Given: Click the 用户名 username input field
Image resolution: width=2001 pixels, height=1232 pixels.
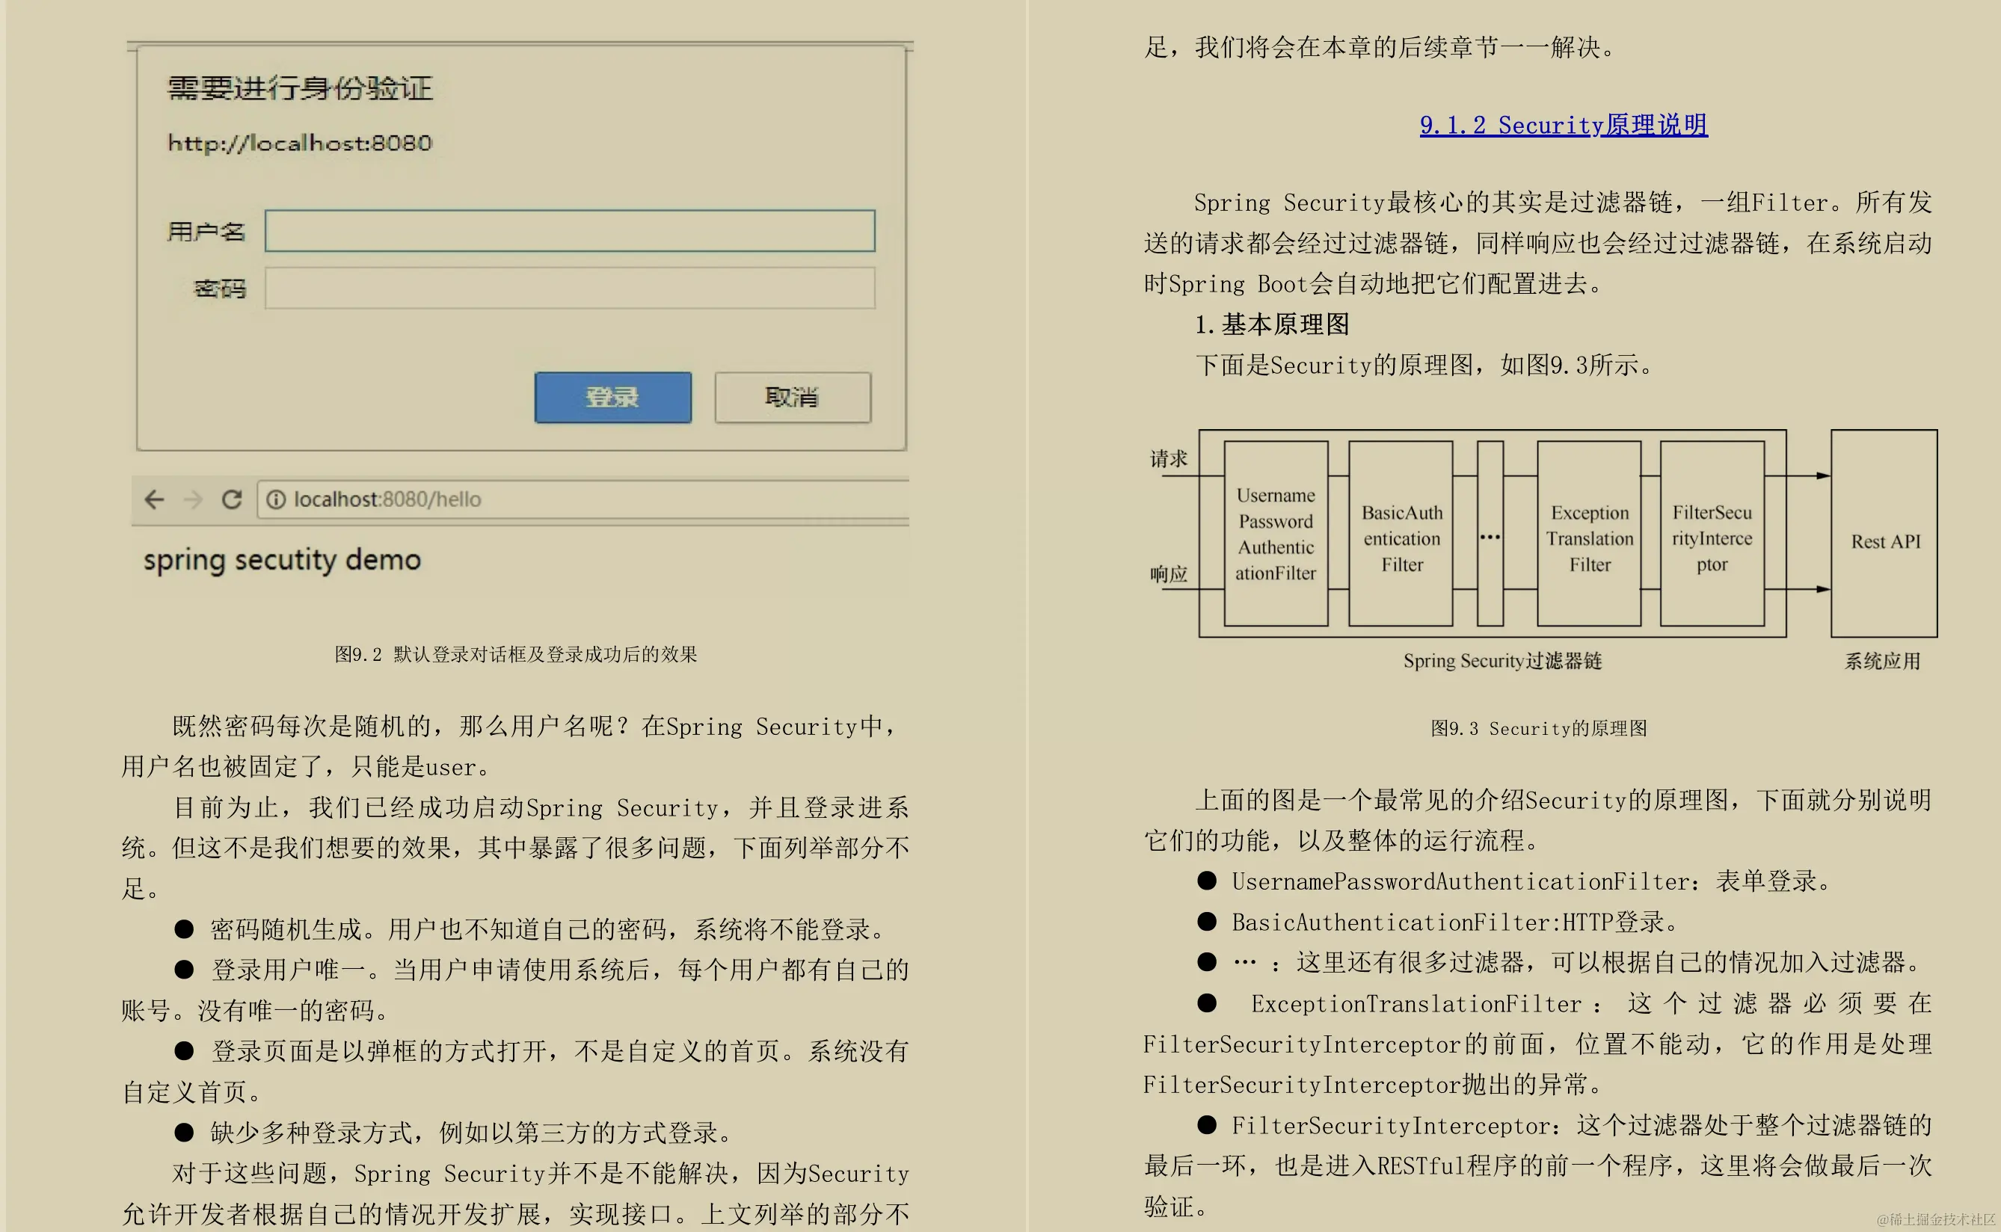Looking at the screenshot, I should pos(570,230).
